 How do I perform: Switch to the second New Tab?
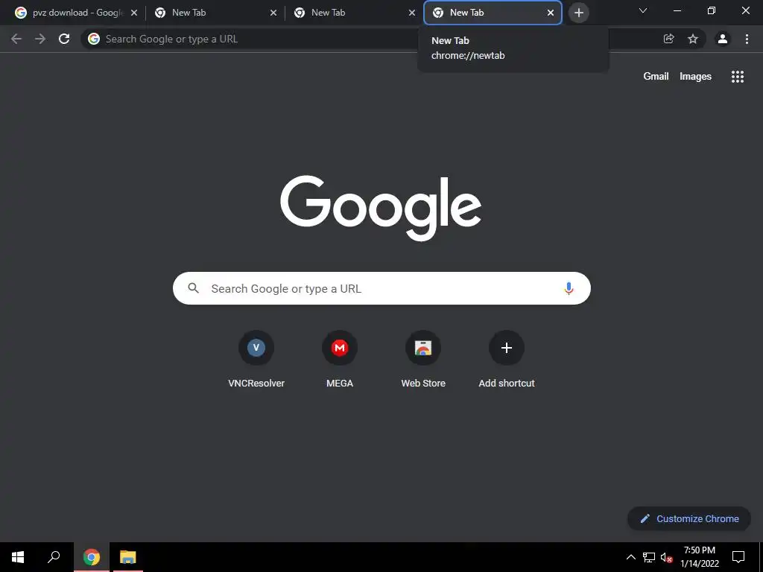tap(215, 13)
